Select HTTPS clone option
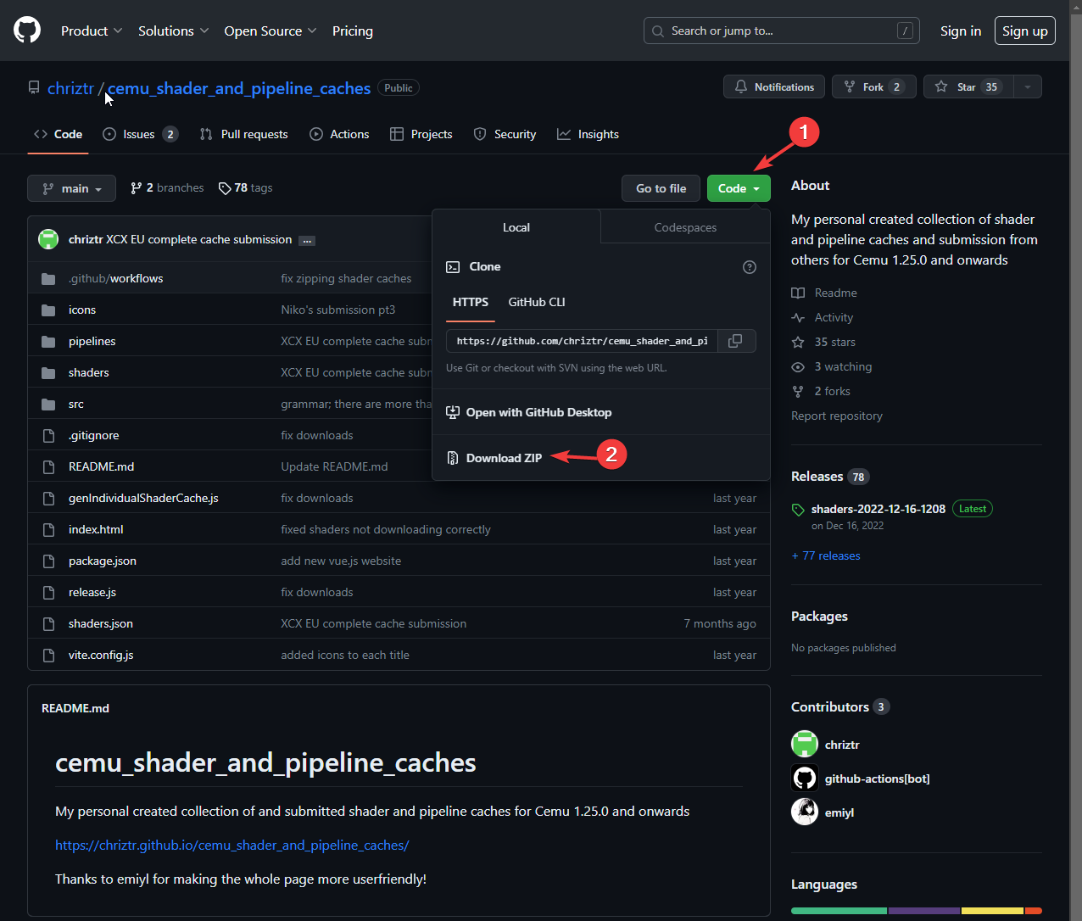This screenshot has width=1082, height=921. pos(471,302)
